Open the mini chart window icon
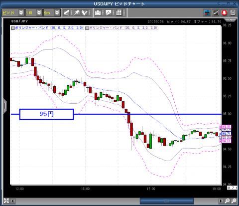This screenshot has height=206, width=239. pyautogui.click(x=216, y=12)
